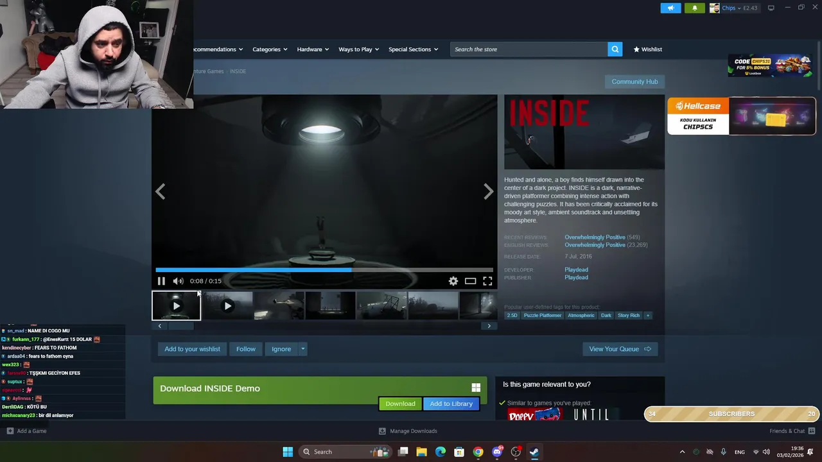This screenshot has height=462, width=822.
Task: Toggle theater mode on the video player
Action: (x=470, y=281)
